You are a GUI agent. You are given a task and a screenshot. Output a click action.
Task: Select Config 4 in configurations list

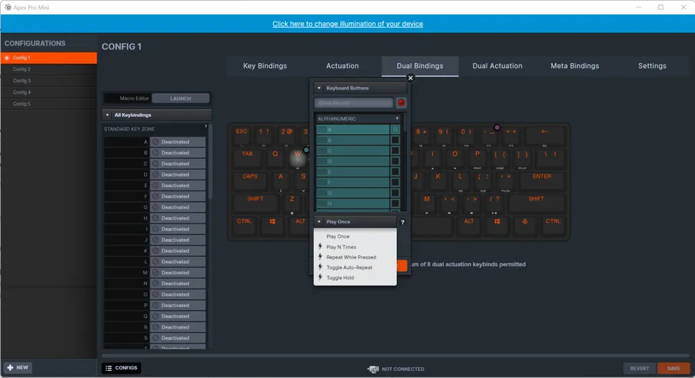click(x=49, y=92)
